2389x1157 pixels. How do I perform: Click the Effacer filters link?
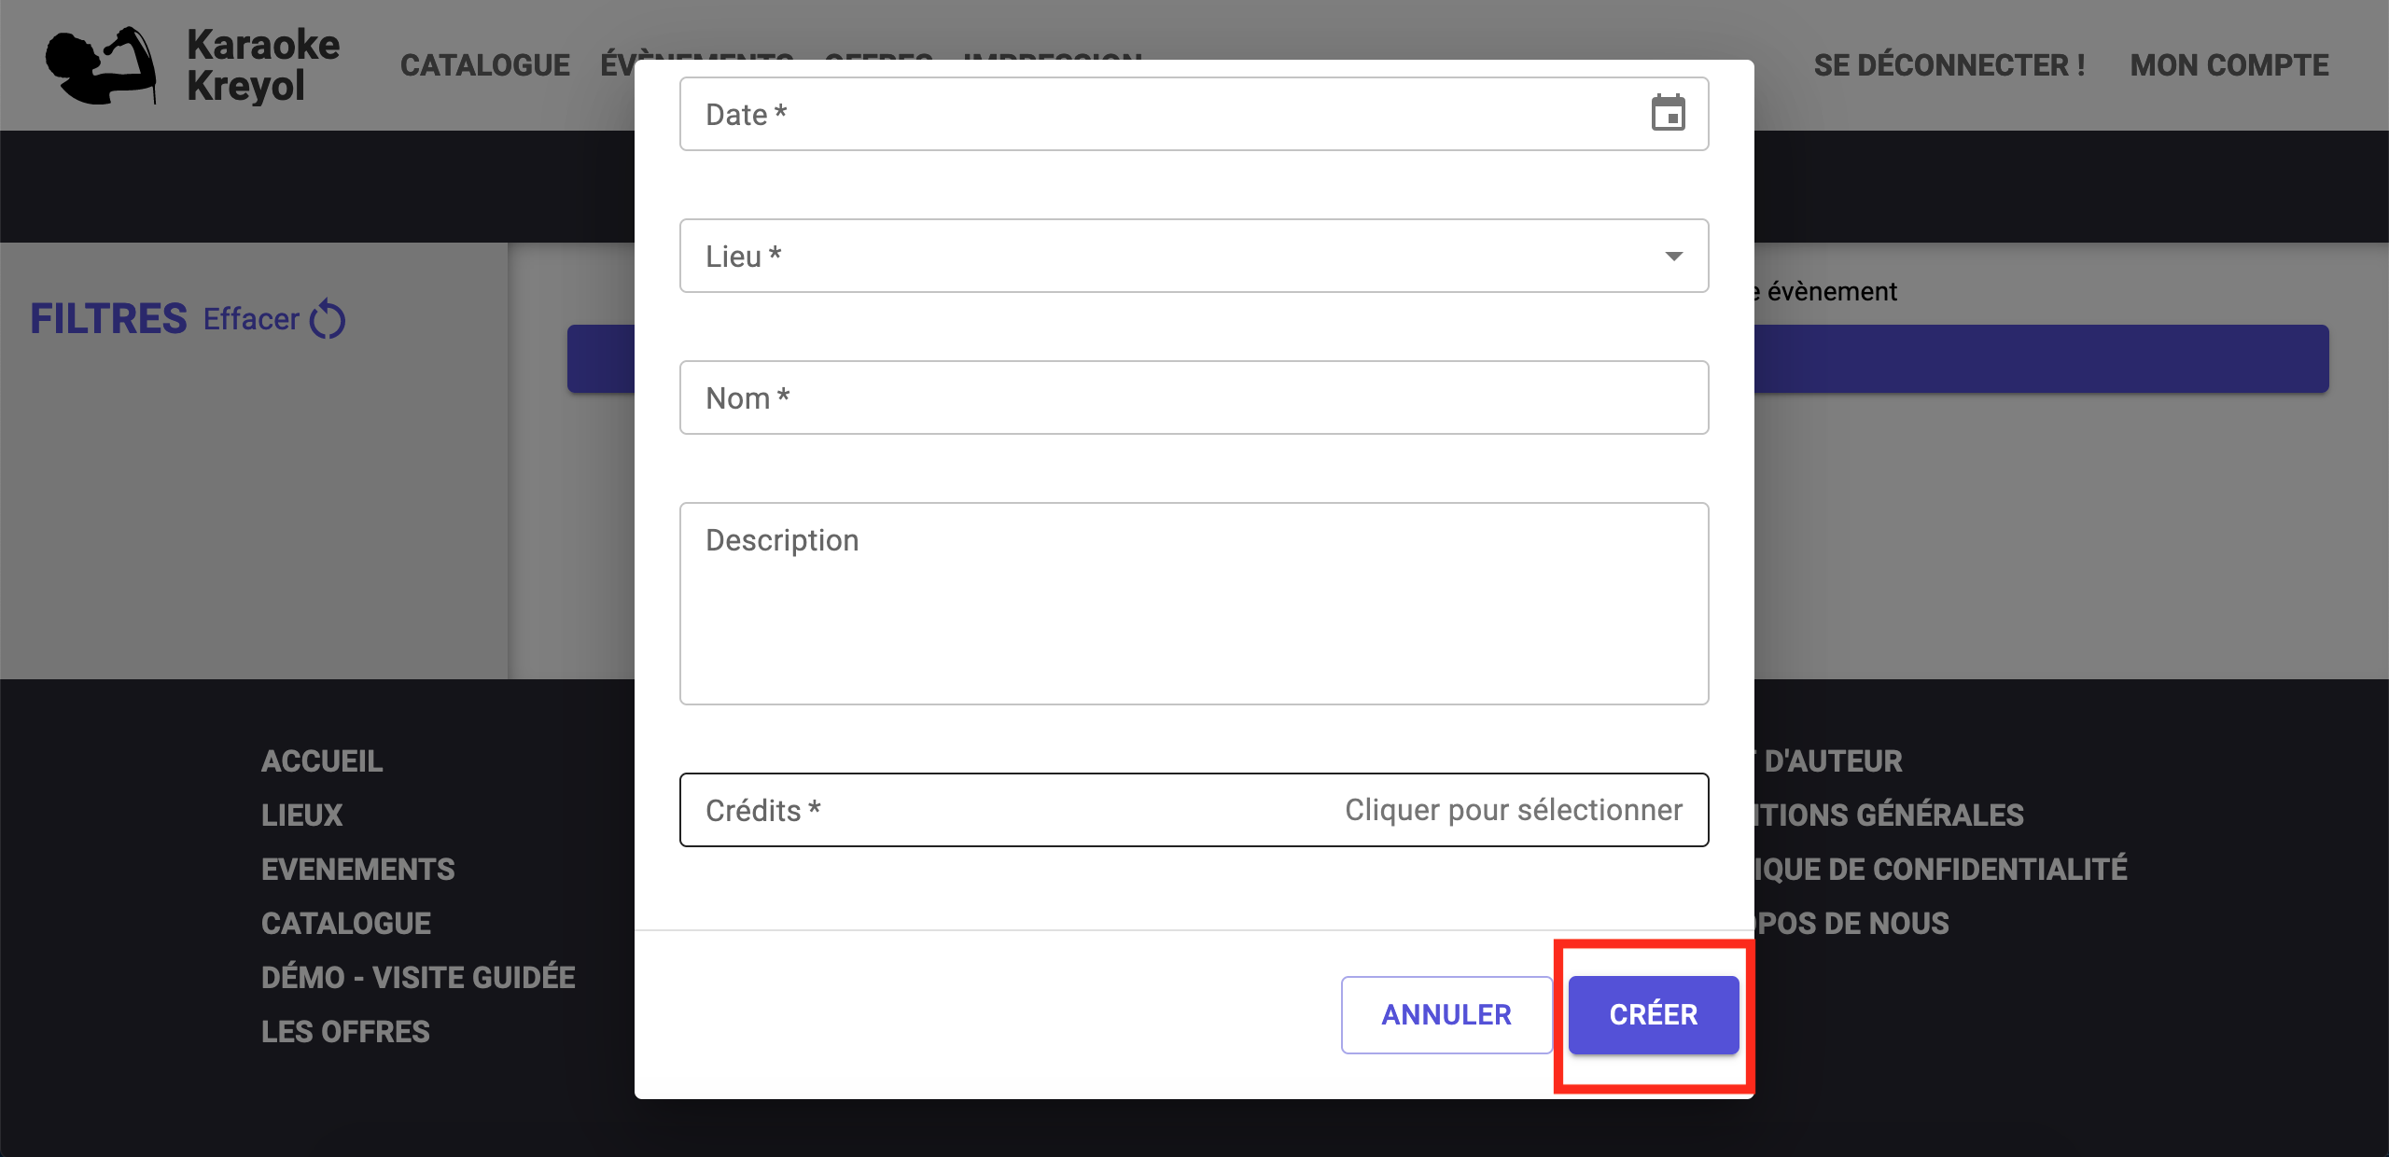251,319
